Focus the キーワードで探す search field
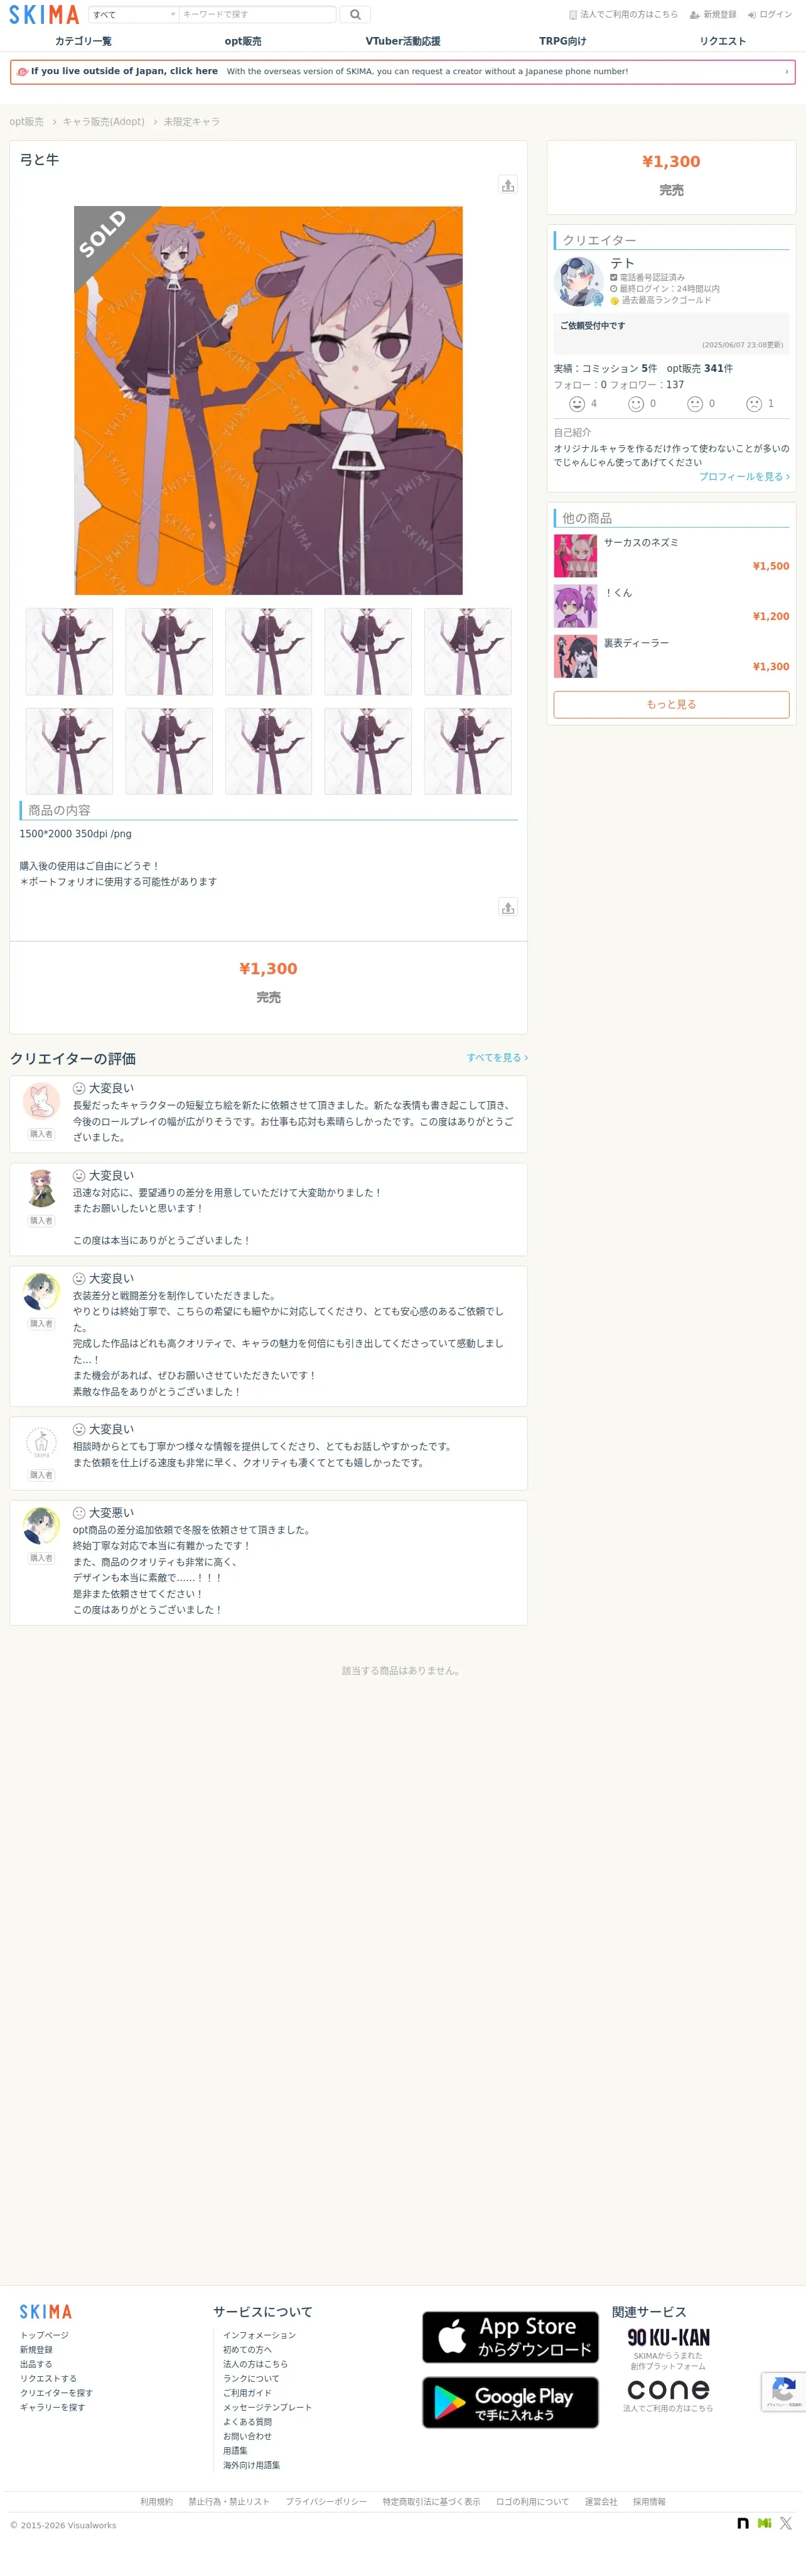This screenshot has width=806, height=2576. [x=257, y=14]
